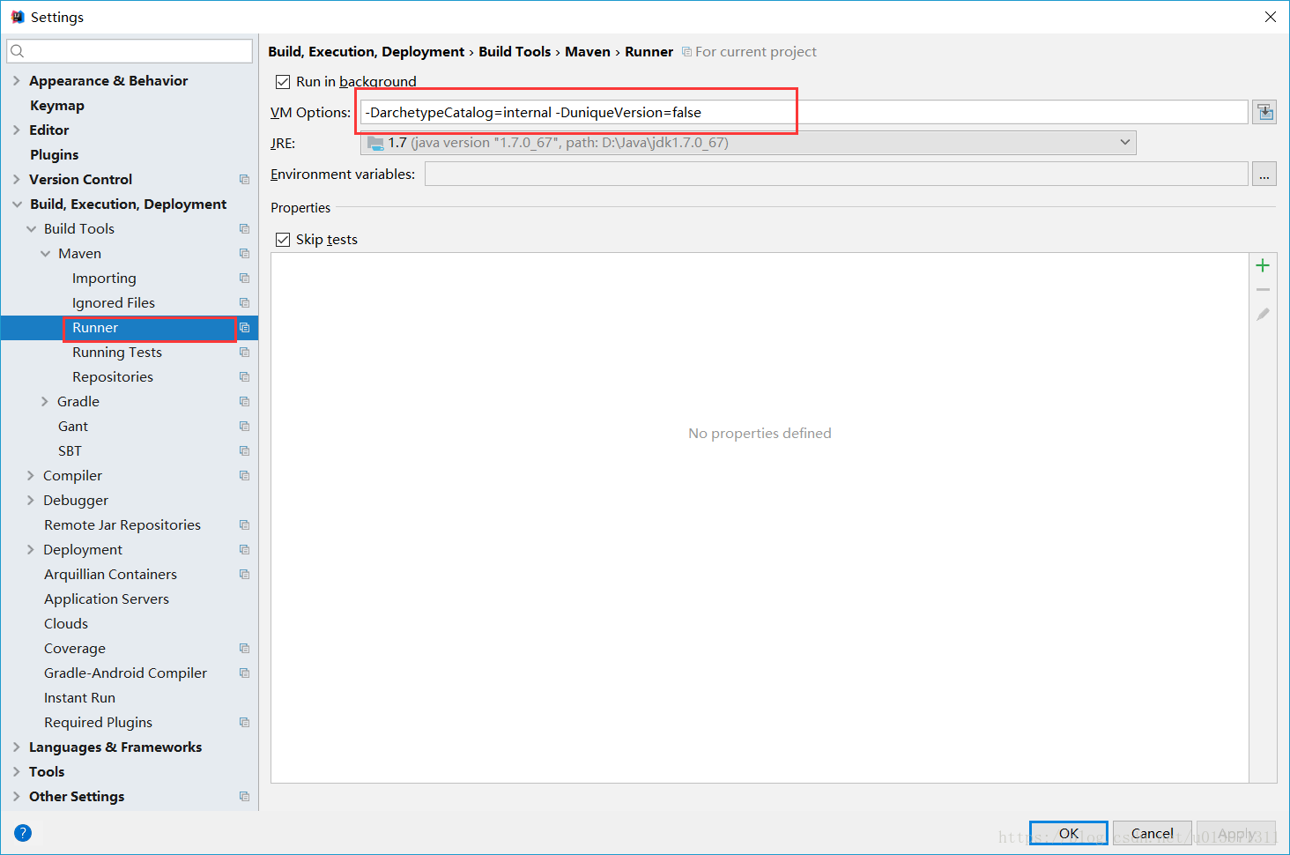Viewport: 1290px width, 855px height.
Task: Disable Skip tests option
Action: (x=283, y=239)
